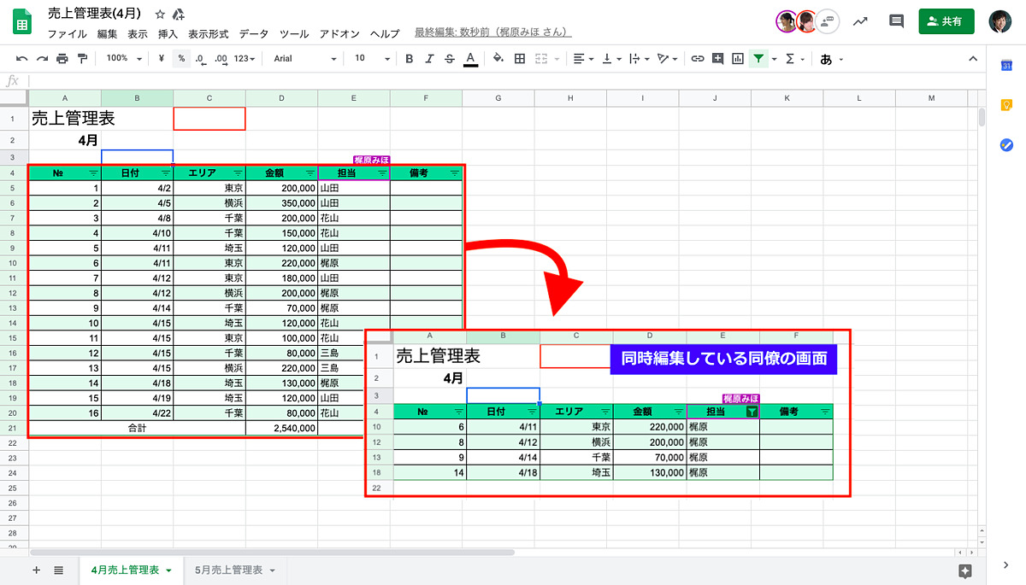The height and width of the screenshot is (585, 1026).
Task: Toggle italic formatting
Action: [430, 59]
